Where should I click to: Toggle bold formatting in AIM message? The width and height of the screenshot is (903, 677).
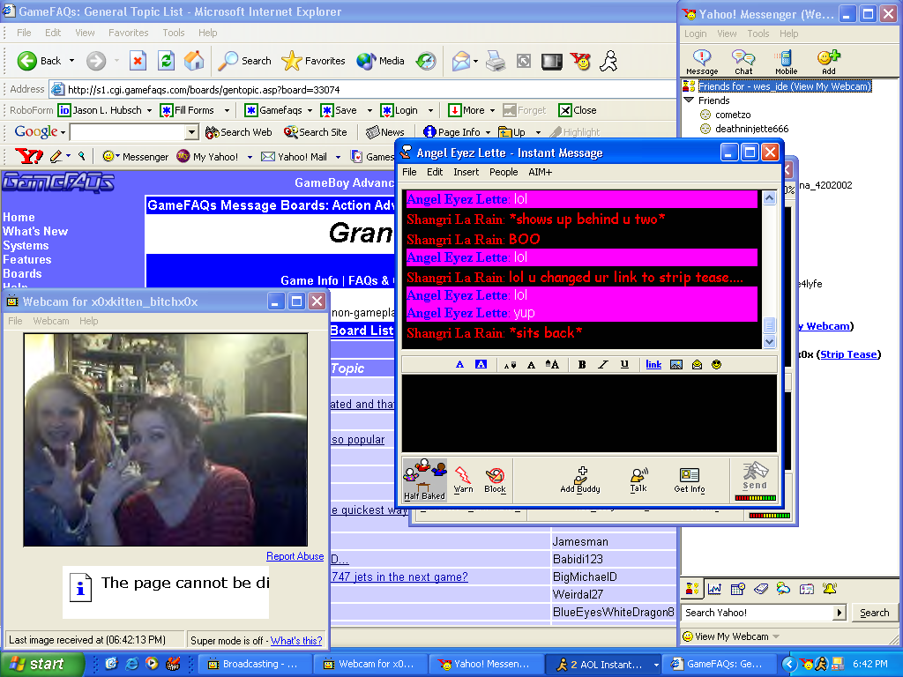(x=582, y=364)
